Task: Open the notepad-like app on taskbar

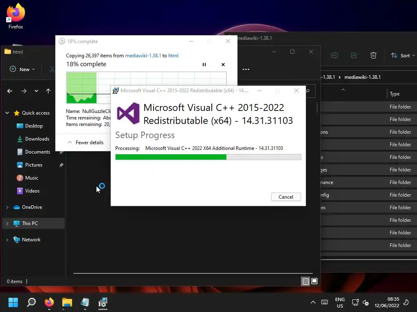Action: [x=85, y=302]
